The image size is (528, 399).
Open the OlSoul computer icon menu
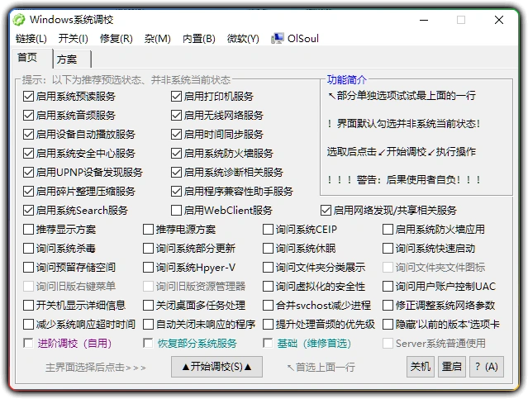295,39
